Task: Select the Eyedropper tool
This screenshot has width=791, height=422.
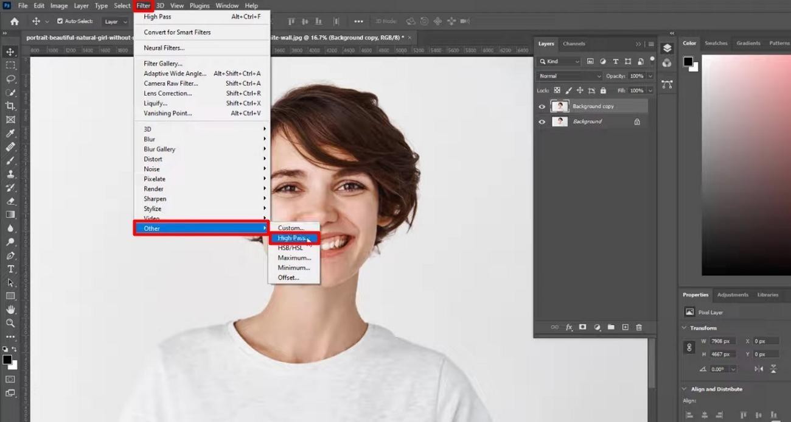Action: [10, 133]
